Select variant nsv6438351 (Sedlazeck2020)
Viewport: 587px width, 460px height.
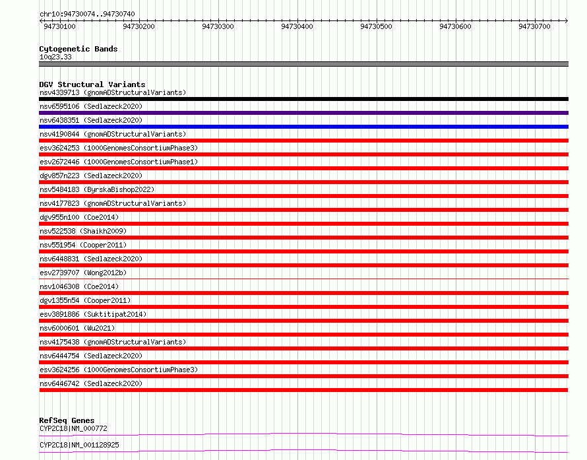[x=91, y=120]
